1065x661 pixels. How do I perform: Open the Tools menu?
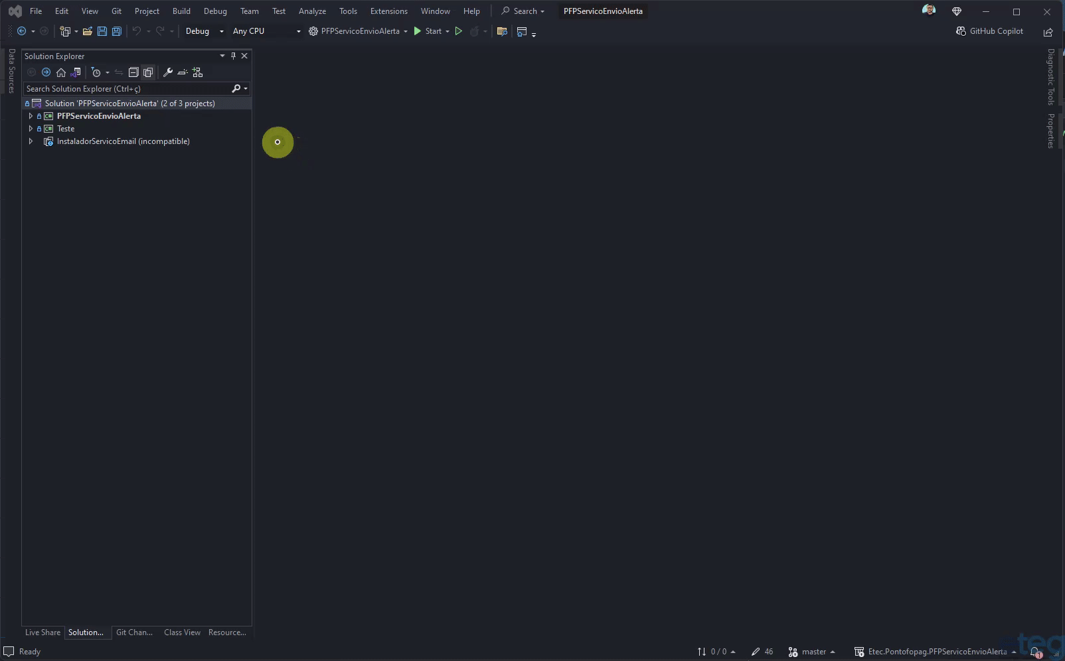pyautogui.click(x=348, y=11)
